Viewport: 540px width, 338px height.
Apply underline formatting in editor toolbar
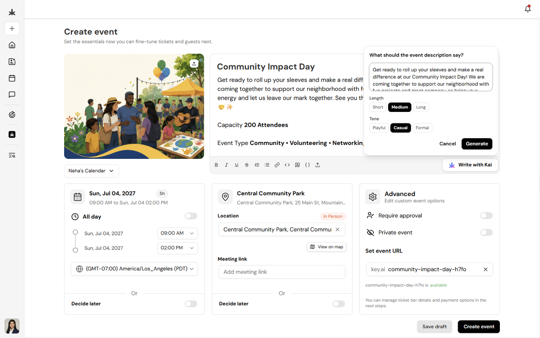click(x=237, y=165)
